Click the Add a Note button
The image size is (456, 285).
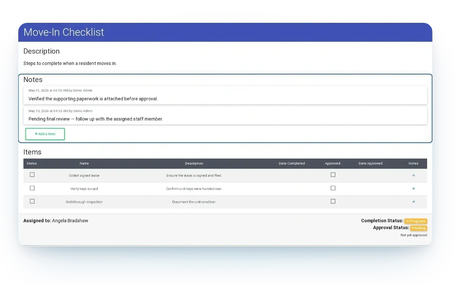click(45, 134)
